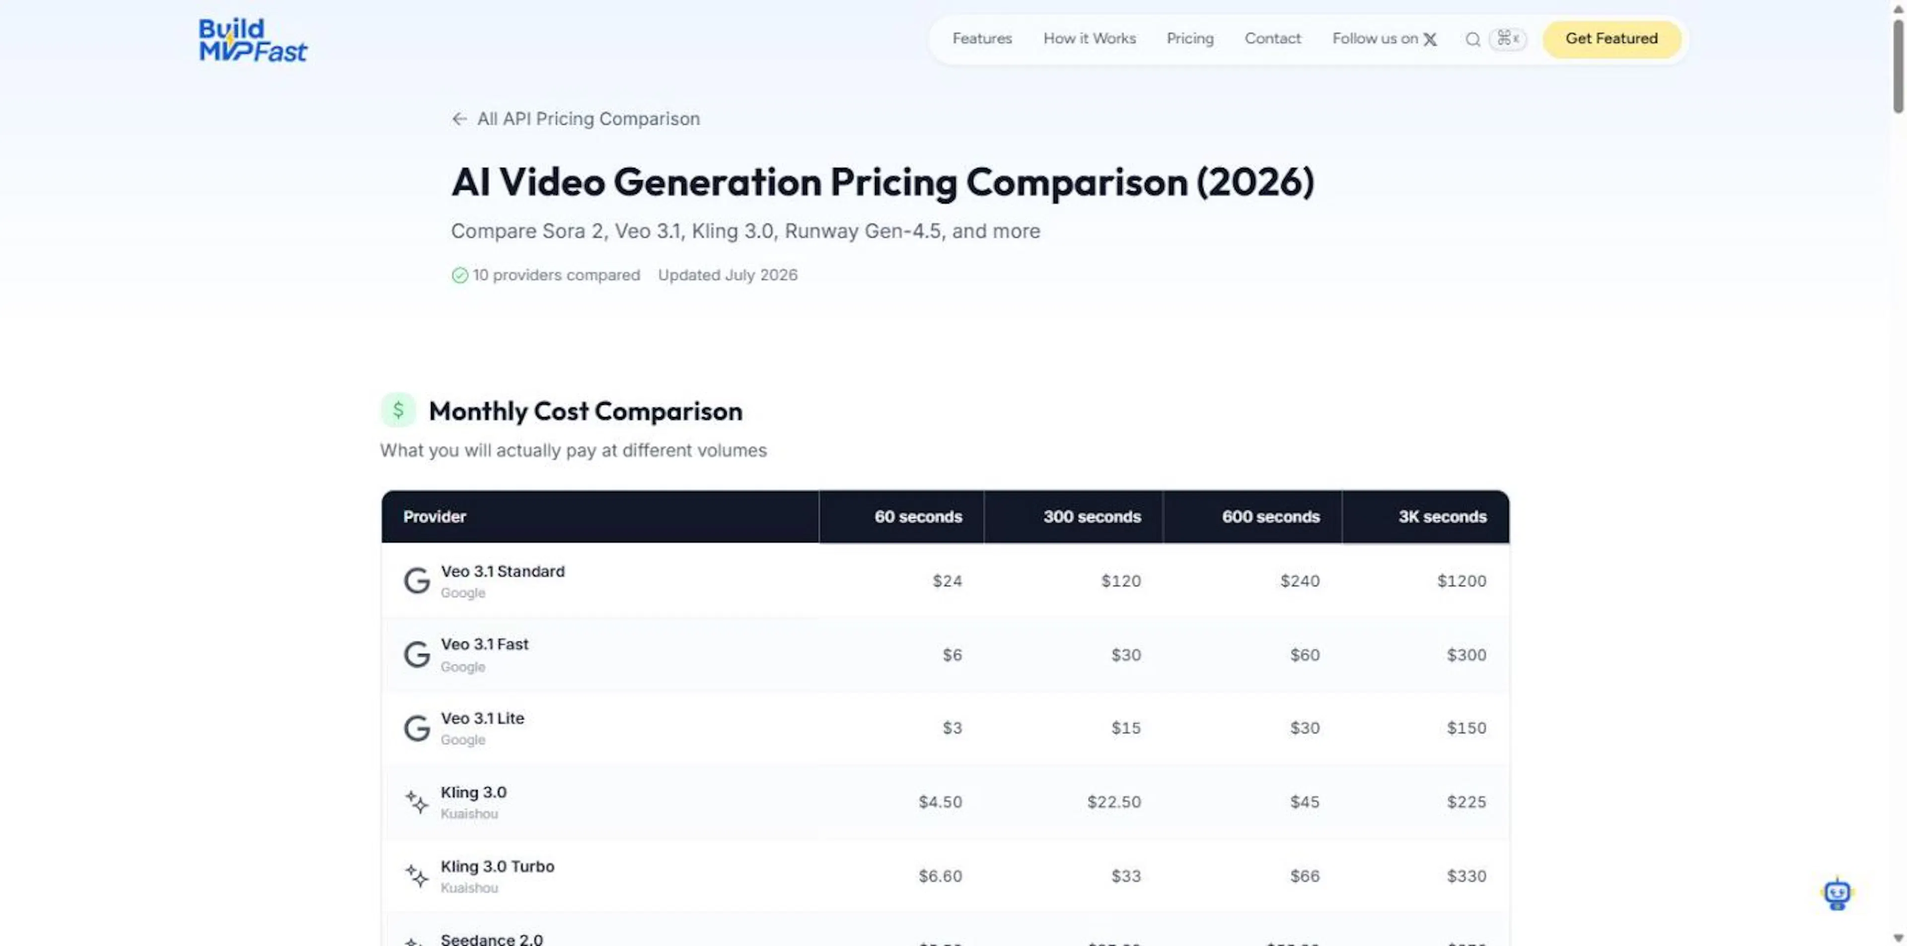Click the 60 seconds column header
The width and height of the screenshot is (1907, 946).
click(x=901, y=516)
